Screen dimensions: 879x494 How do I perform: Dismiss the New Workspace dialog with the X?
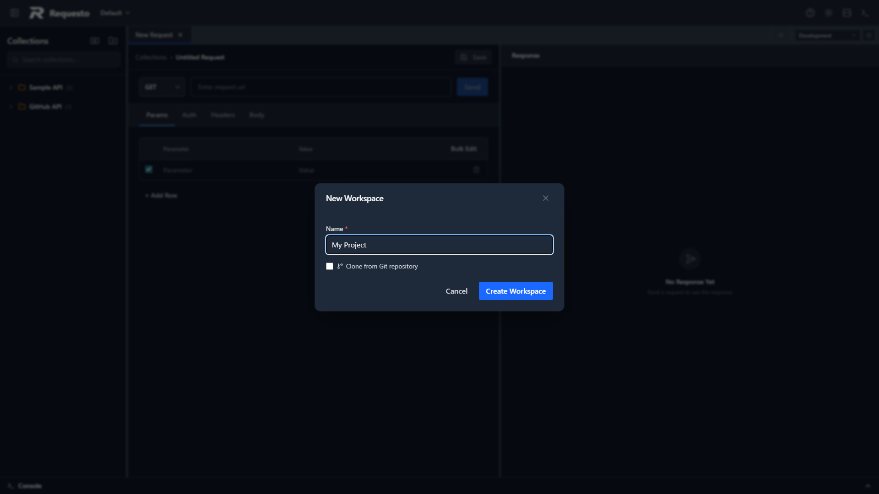click(545, 198)
